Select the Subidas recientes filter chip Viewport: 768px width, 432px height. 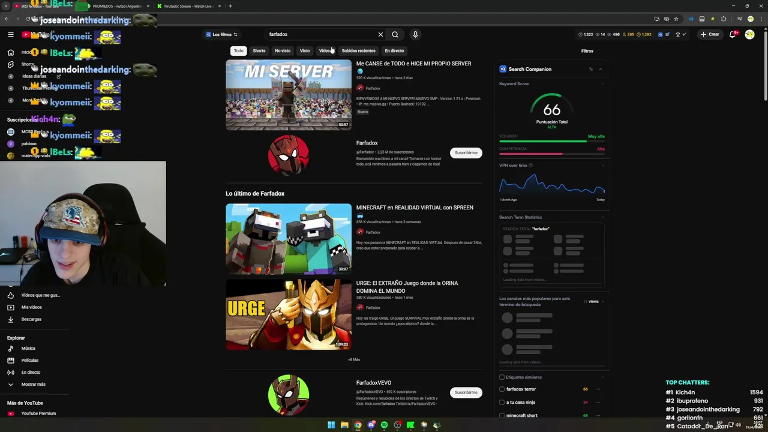click(x=358, y=51)
